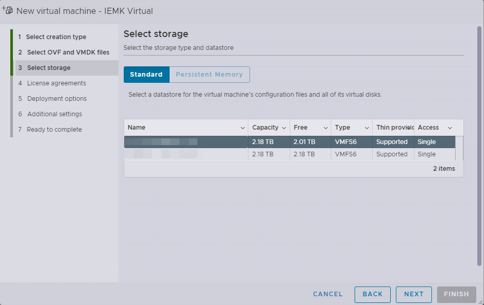
Task: Open the Type column dropdown
Action: [365, 128]
